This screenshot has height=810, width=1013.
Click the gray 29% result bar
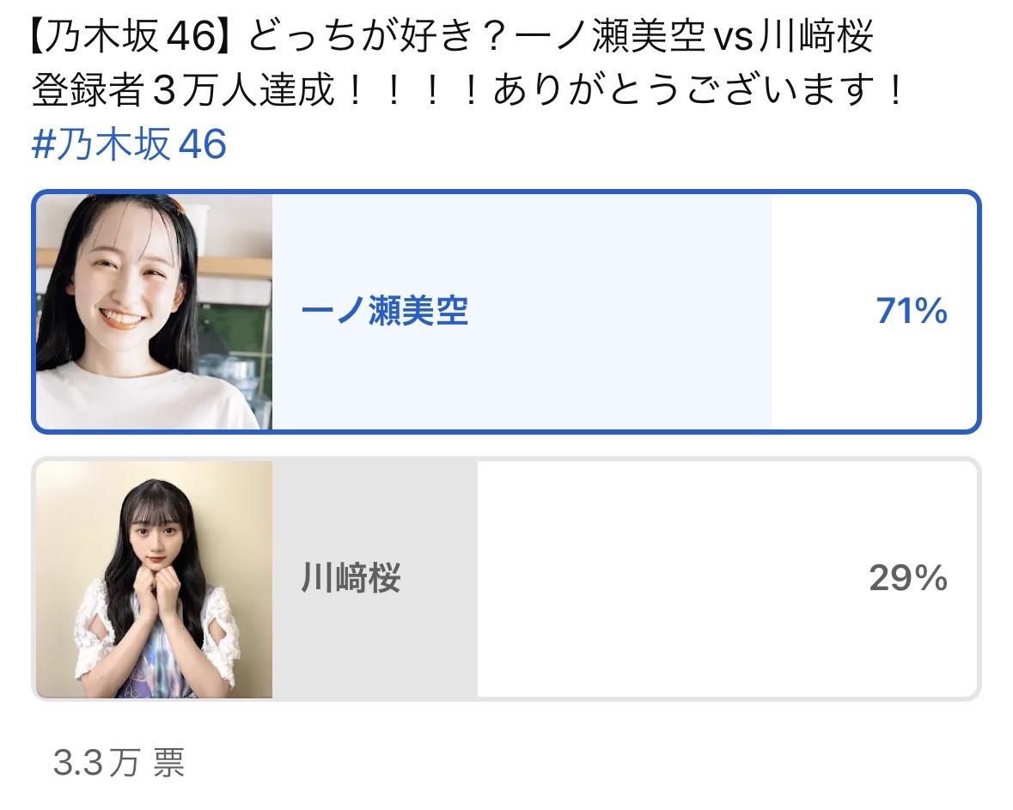coord(375,580)
